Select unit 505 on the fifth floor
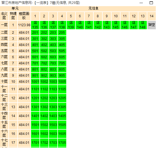Viewport: 156px width, 148px height. tap(62, 51)
